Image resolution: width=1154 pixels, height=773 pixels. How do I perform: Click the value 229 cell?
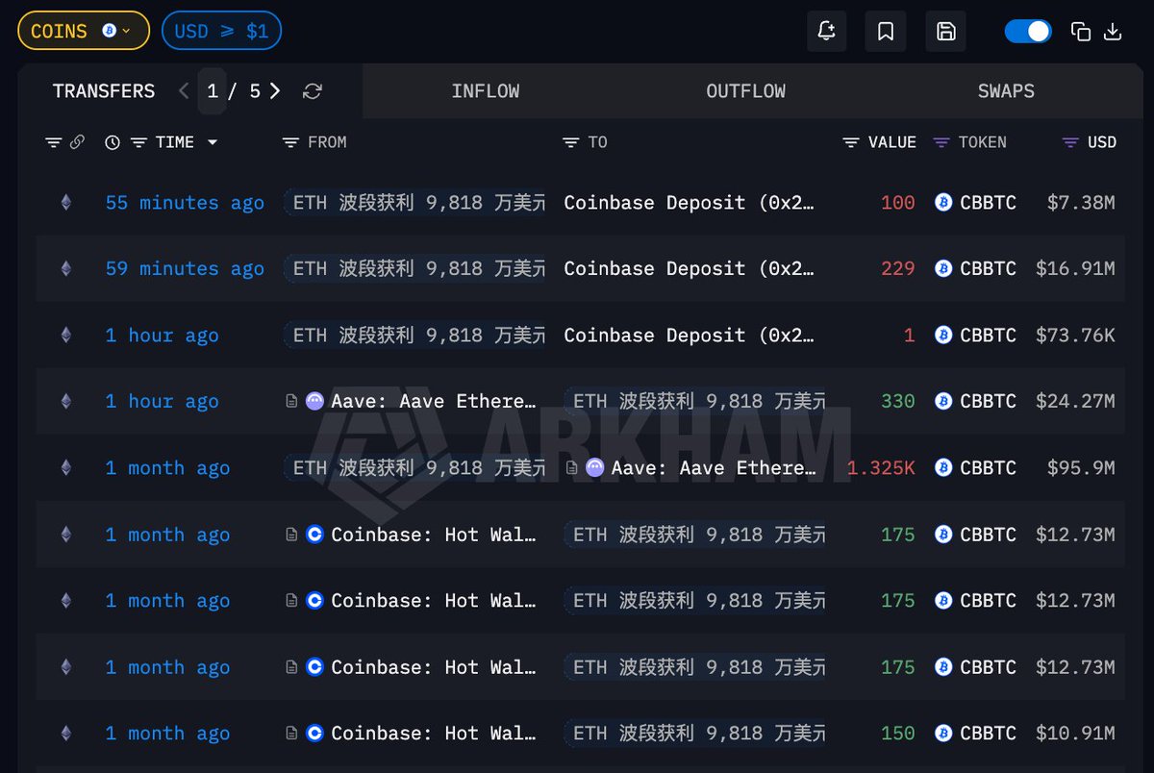[x=898, y=269]
